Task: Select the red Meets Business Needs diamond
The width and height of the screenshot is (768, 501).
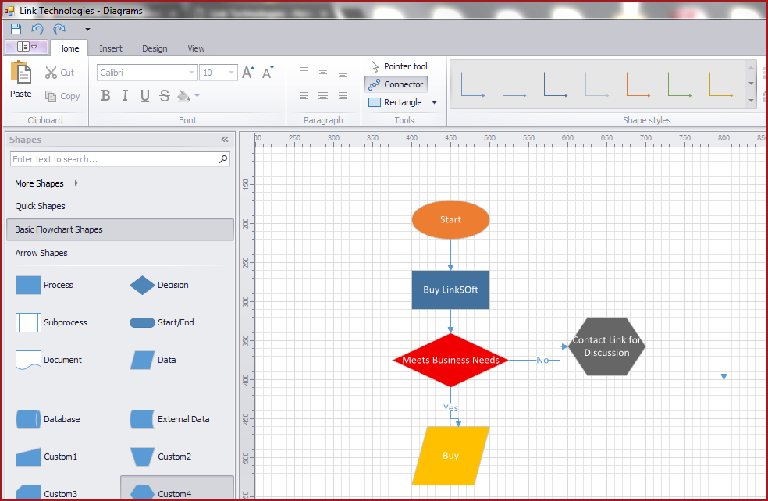Action: (450, 360)
